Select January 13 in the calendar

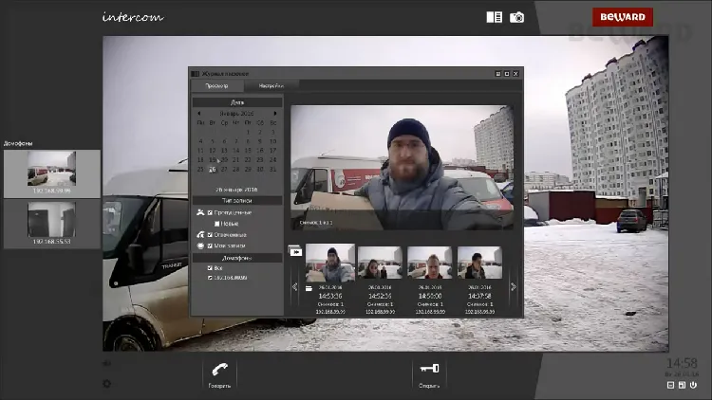[224, 151]
